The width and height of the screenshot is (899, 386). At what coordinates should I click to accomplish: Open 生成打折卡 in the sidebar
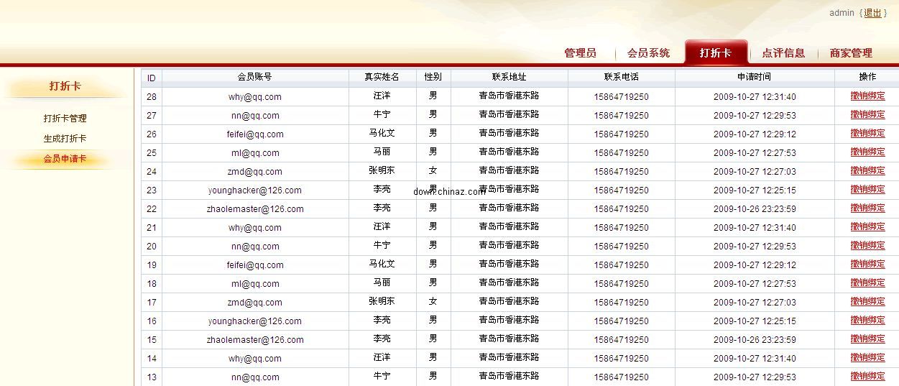point(65,139)
